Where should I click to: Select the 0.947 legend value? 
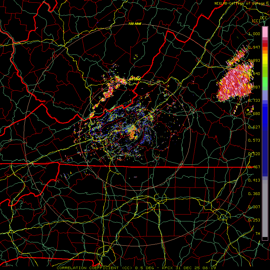pos(254,47)
